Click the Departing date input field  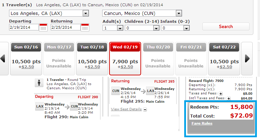point(24,27)
